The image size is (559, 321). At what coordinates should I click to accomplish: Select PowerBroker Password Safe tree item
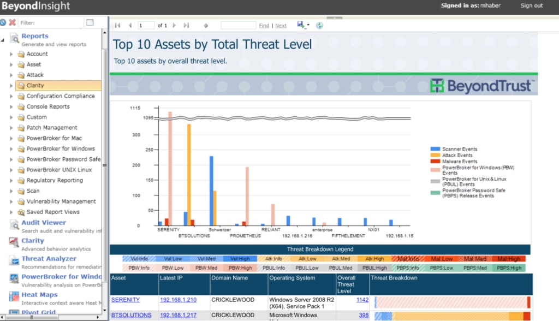(x=63, y=159)
